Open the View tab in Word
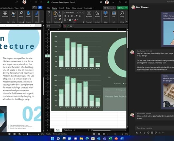This screenshot has height=141, width=174. tap(17, 8)
